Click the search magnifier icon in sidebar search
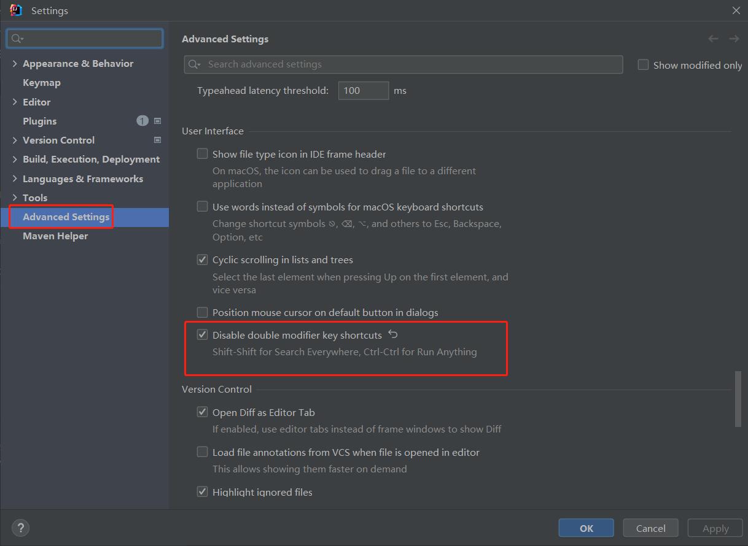The height and width of the screenshot is (546, 748). pos(17,39)
